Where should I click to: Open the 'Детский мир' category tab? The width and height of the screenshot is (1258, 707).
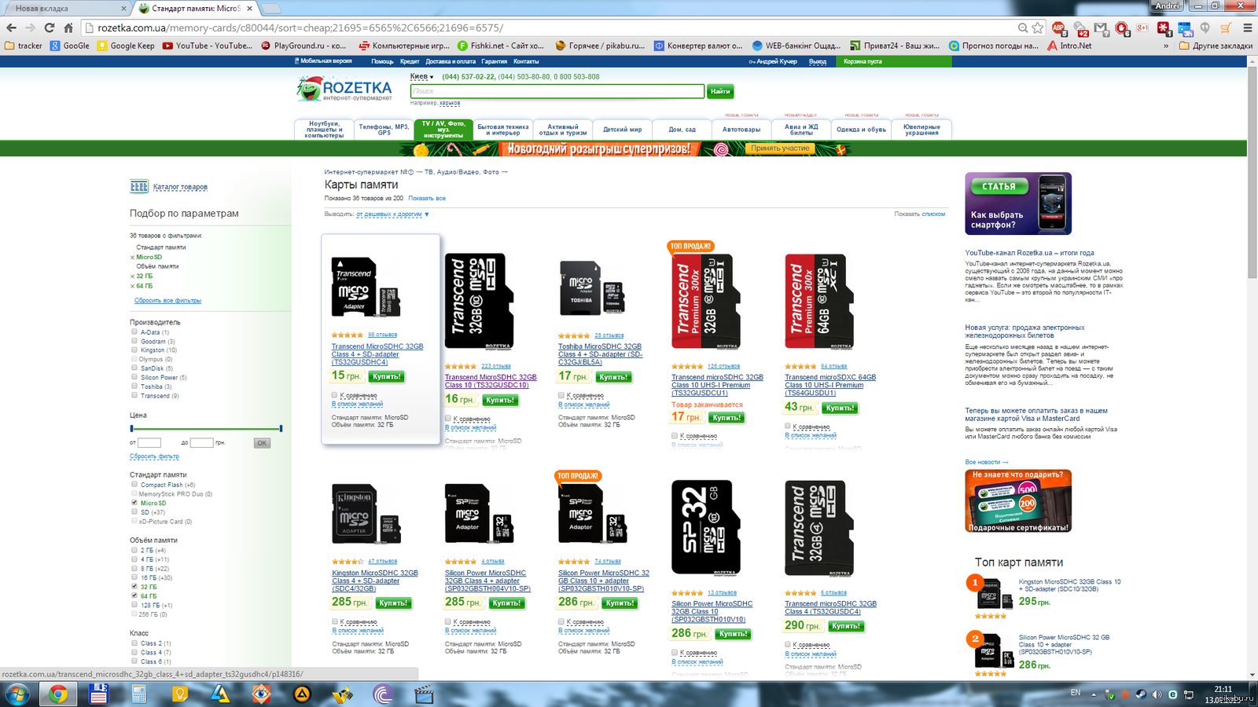[x=622, y=130]
